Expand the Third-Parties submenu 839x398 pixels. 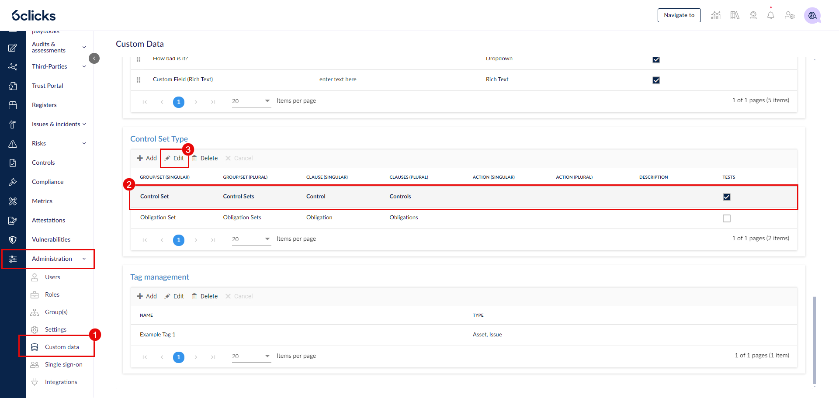84,67
